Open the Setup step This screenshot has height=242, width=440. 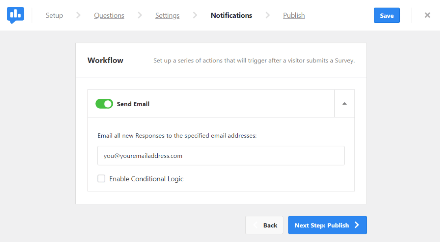54,15
